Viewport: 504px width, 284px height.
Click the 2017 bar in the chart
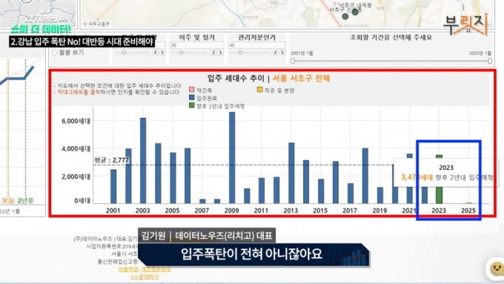351,194
